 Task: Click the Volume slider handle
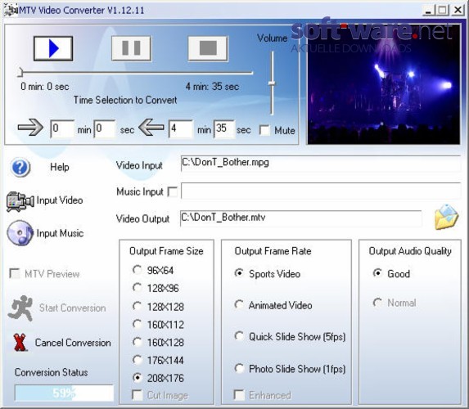272,83
